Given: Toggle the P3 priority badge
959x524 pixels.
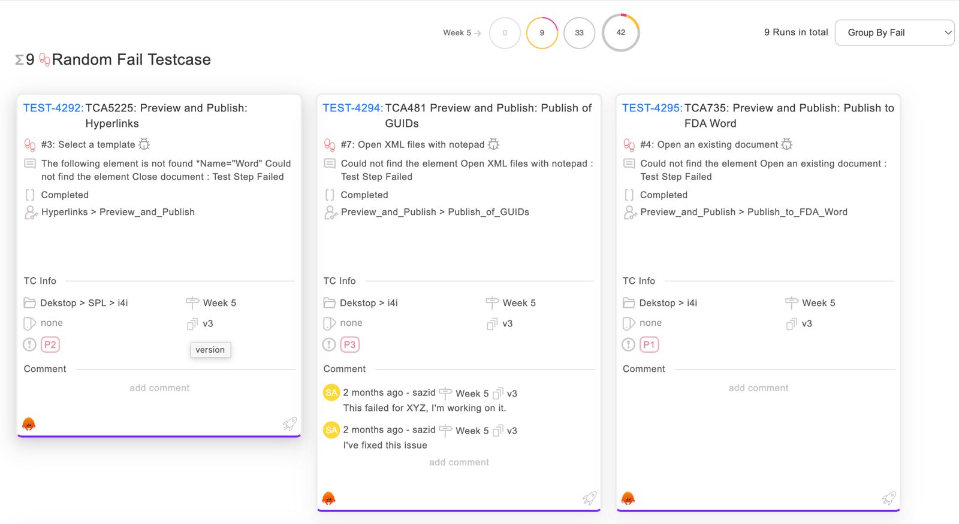Looking at the screenshot, I should tap(349, 345).
